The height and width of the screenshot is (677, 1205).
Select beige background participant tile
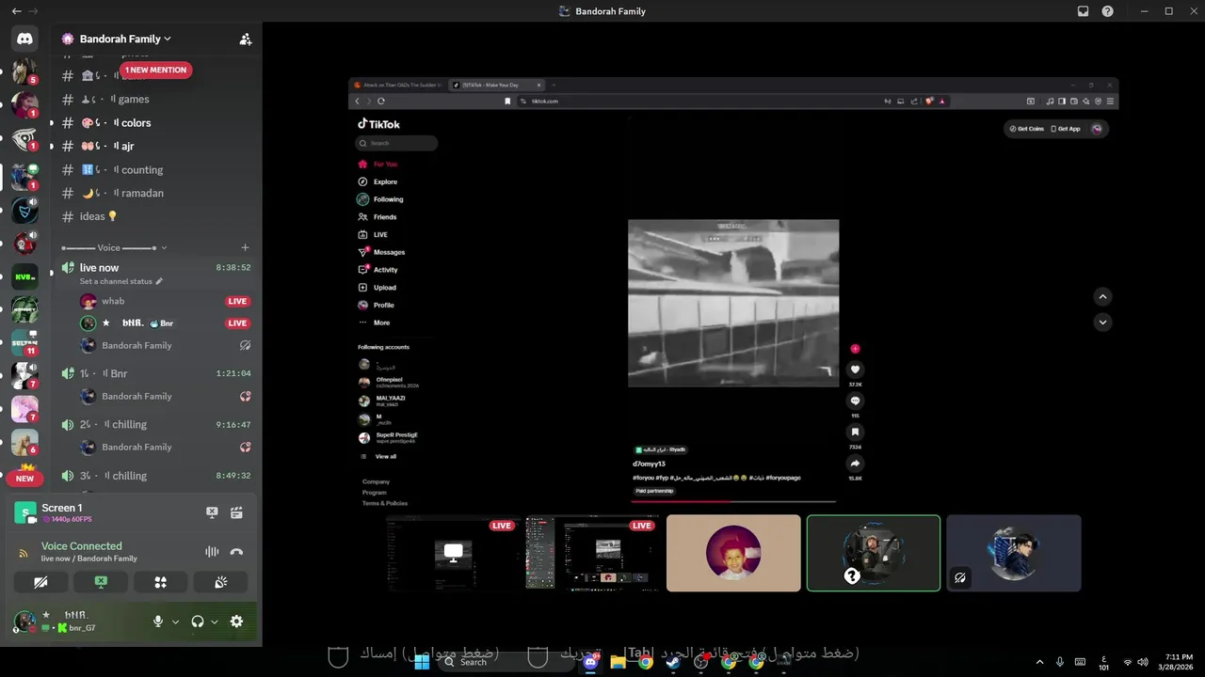(x=733, y=553)
